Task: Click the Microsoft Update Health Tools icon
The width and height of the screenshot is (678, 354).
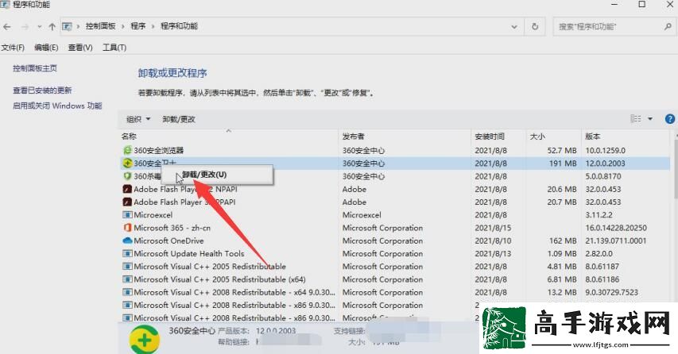Action: [x=127, y=253]
